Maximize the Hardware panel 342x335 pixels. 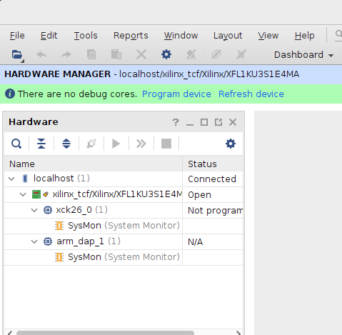coord(204,122)
